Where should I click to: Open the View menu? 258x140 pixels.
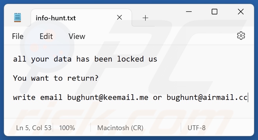click(x=77, y=36)
